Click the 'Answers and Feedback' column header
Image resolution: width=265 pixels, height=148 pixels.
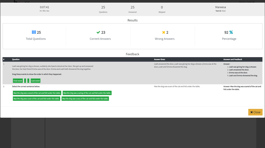click(233, 59)
